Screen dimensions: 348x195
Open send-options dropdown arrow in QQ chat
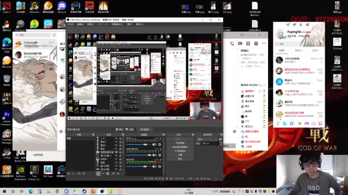point(233,146)
